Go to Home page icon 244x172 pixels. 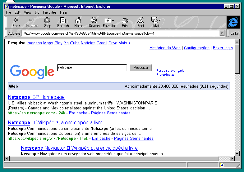(x=79, y=20)
